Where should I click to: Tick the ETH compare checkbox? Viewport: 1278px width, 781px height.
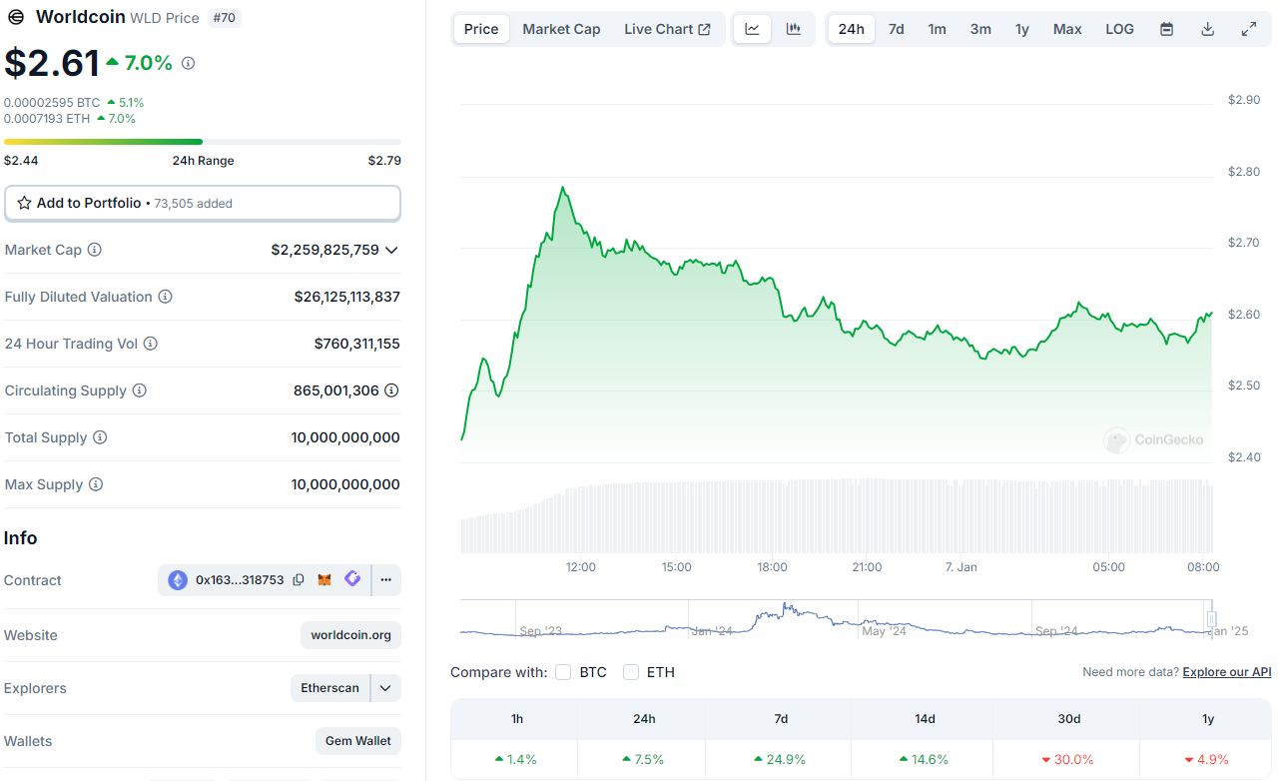631,672
